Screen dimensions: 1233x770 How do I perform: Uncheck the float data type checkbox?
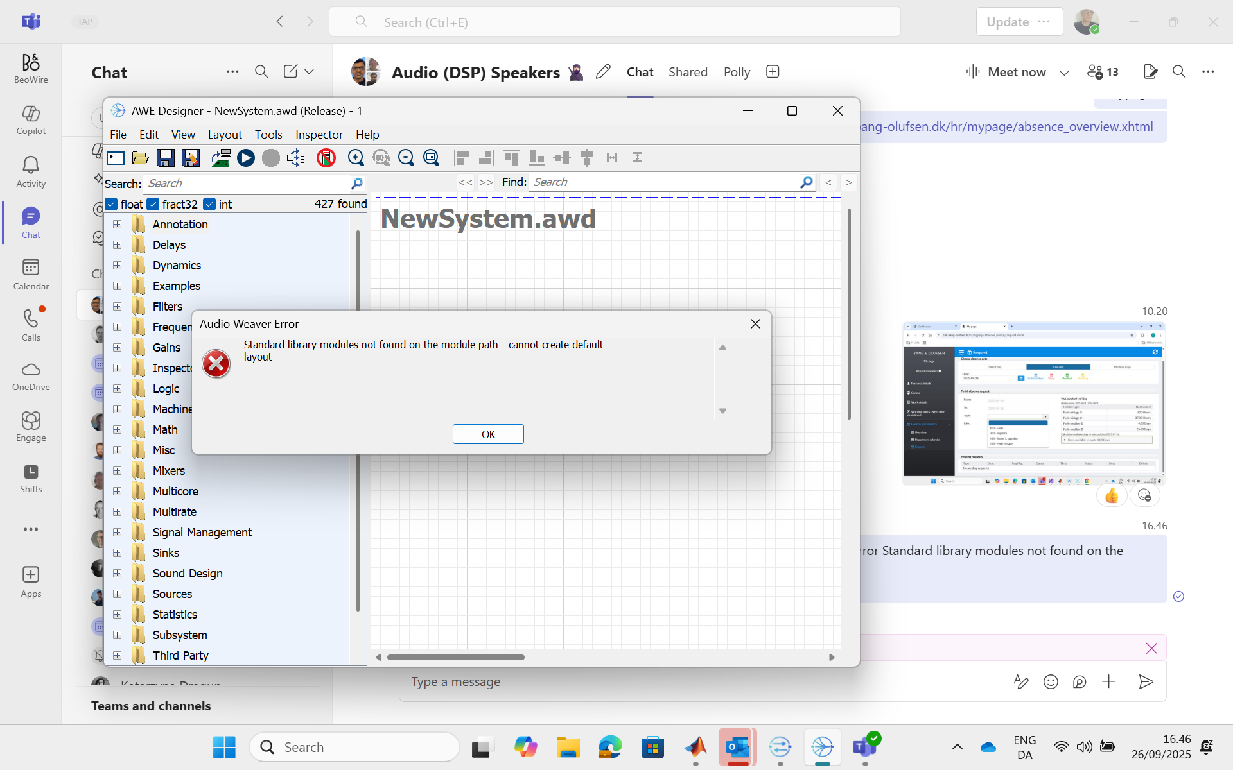tap(112, 204)
